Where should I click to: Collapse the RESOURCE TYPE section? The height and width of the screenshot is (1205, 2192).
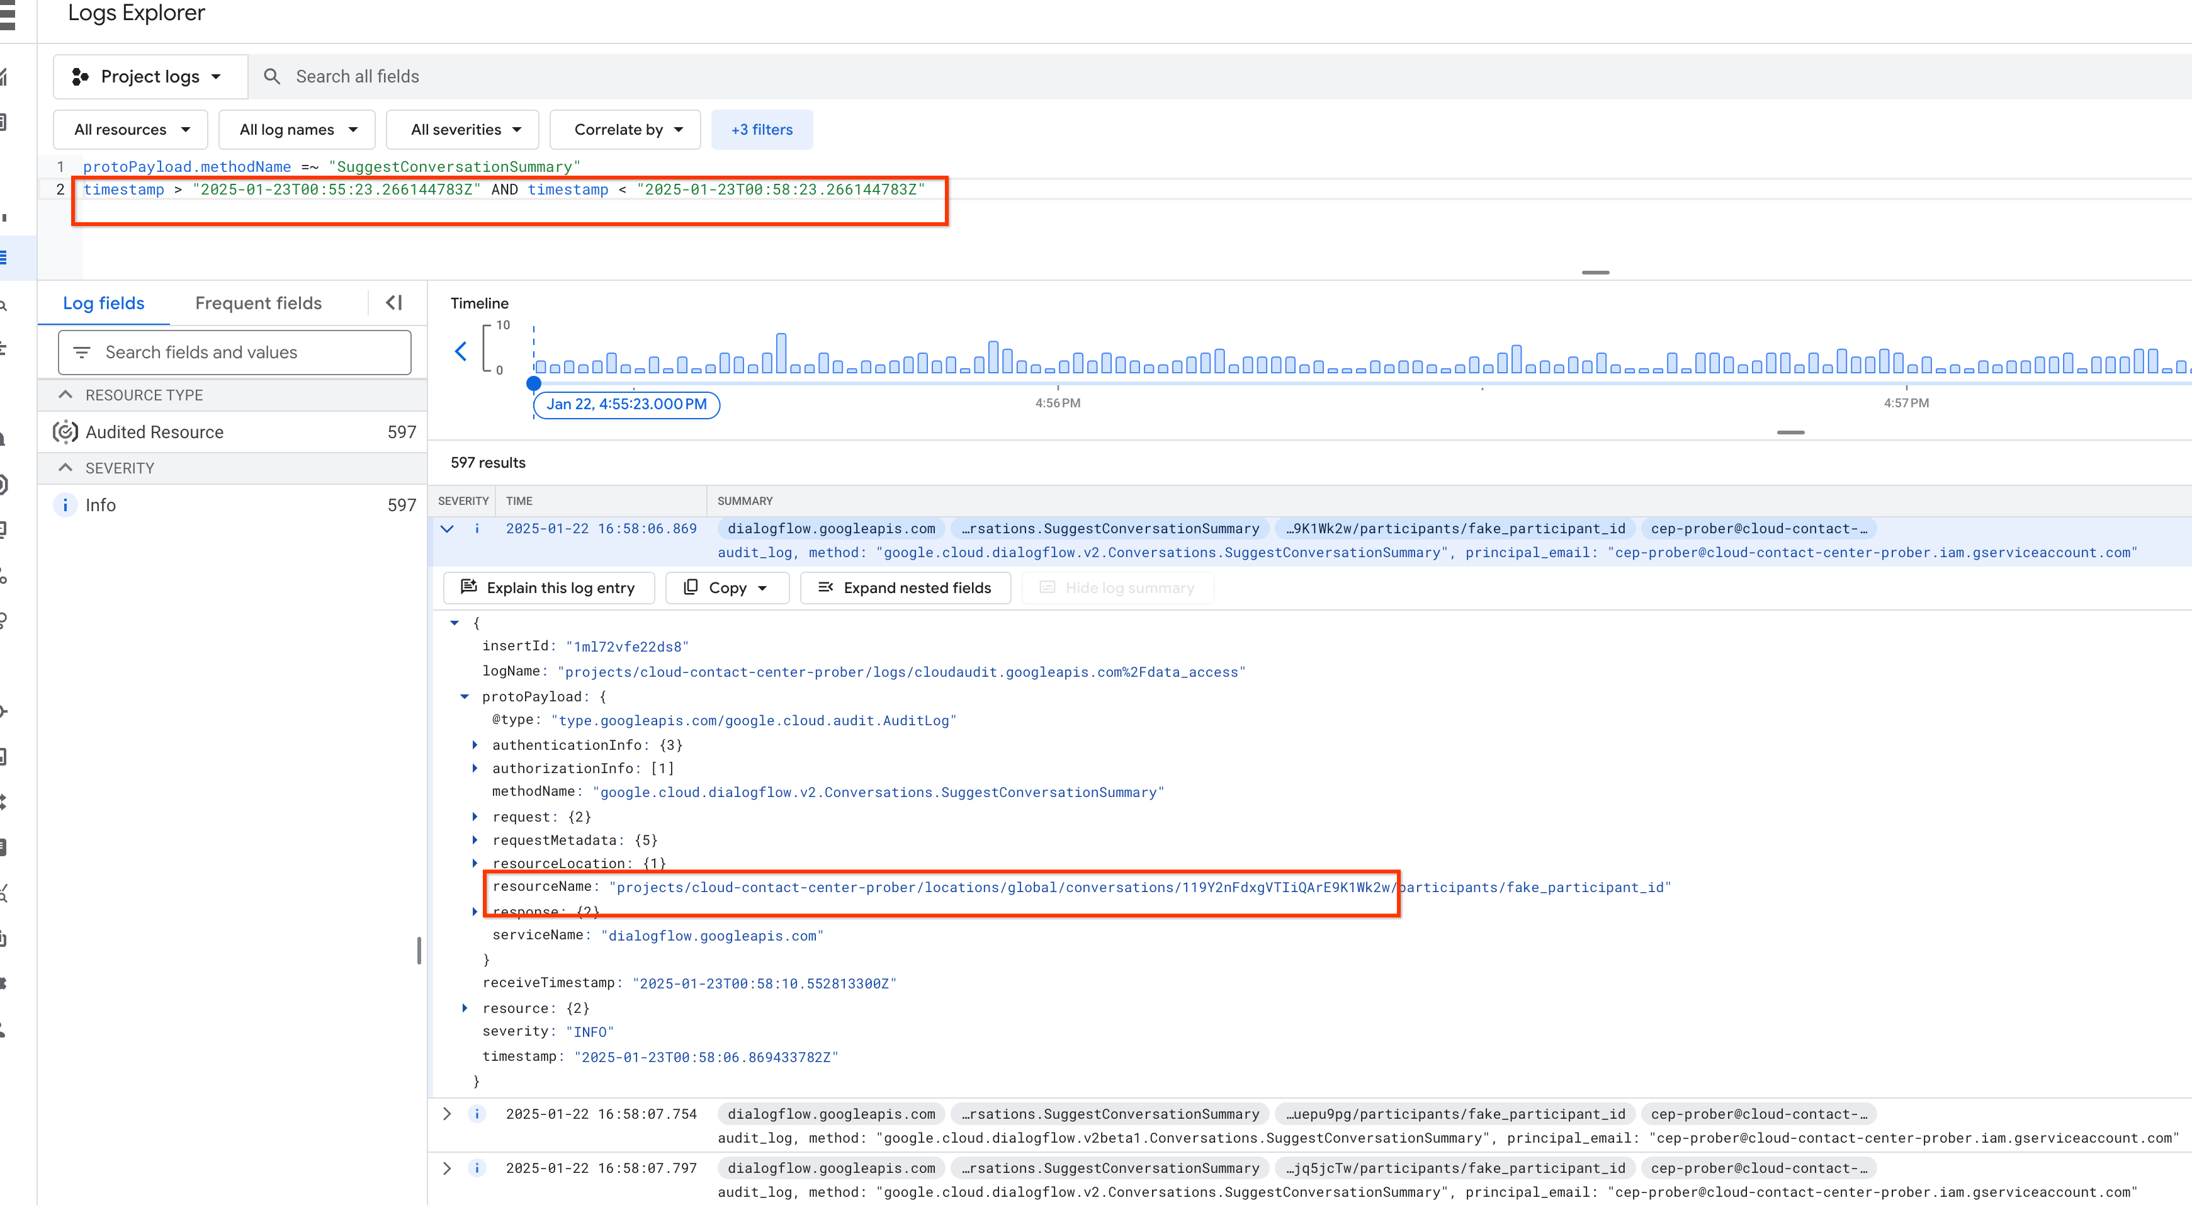point(65,395)
